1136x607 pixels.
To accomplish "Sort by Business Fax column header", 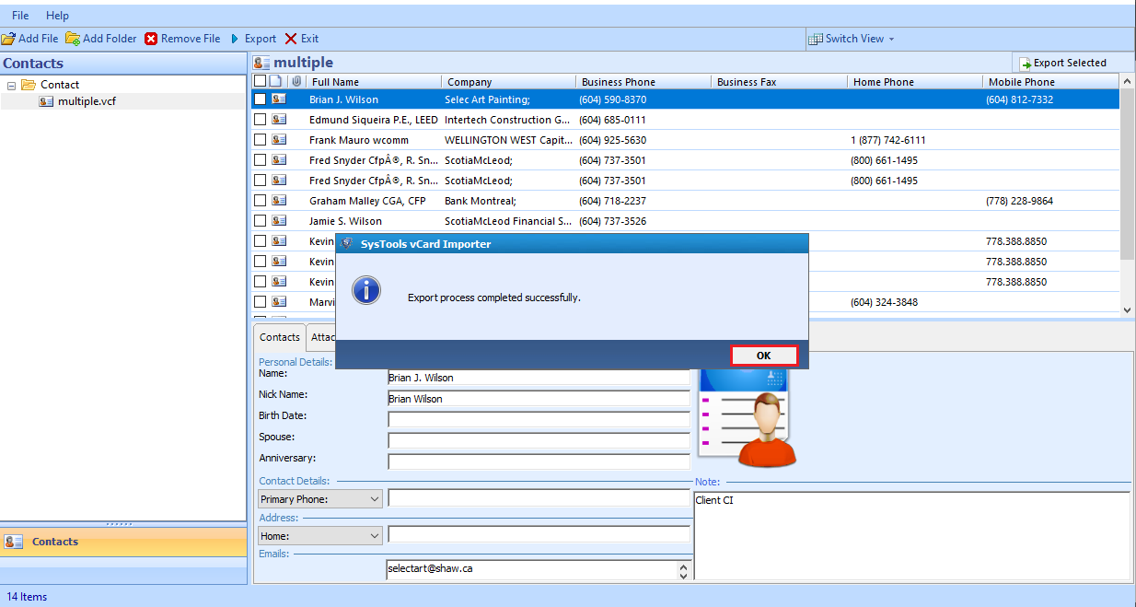I will [780, 82].
